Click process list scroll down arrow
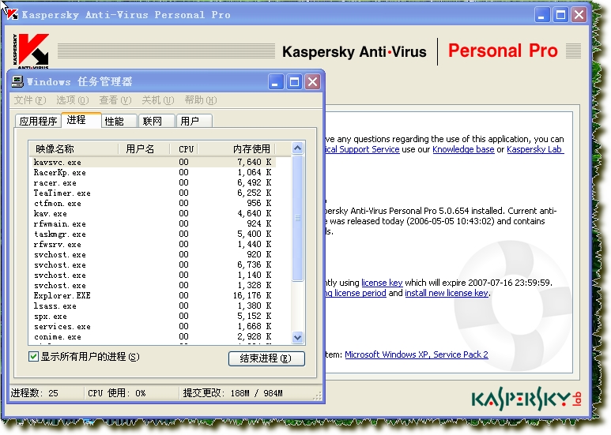Image resolution: width=611 pixels, height=435 pixels. 297,338
